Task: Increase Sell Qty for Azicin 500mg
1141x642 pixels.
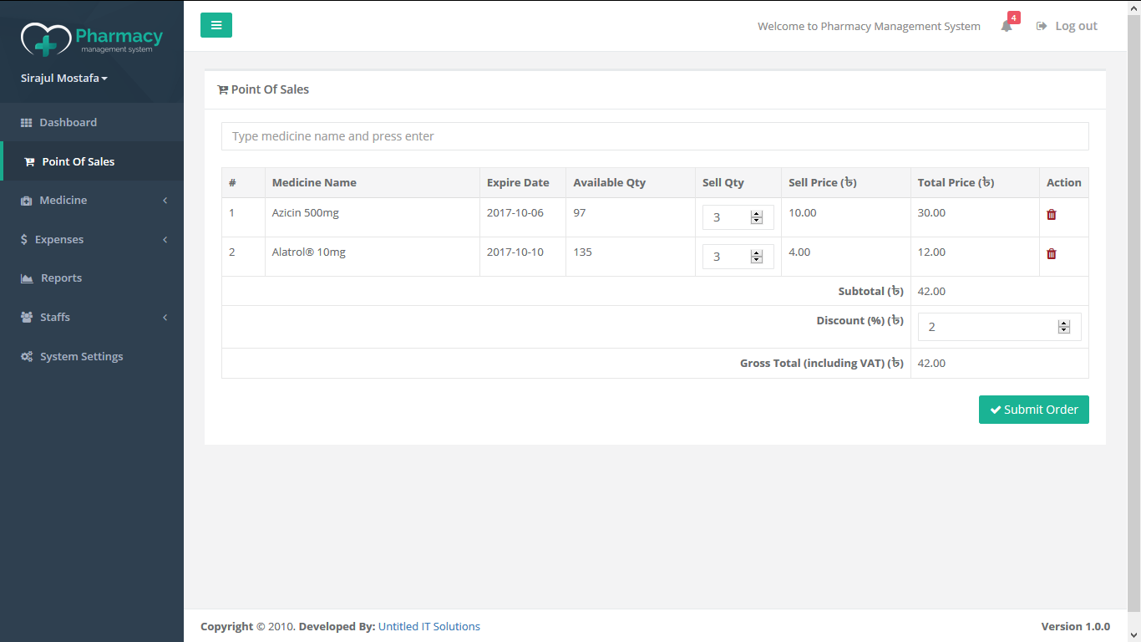Action: coord(757,214)
